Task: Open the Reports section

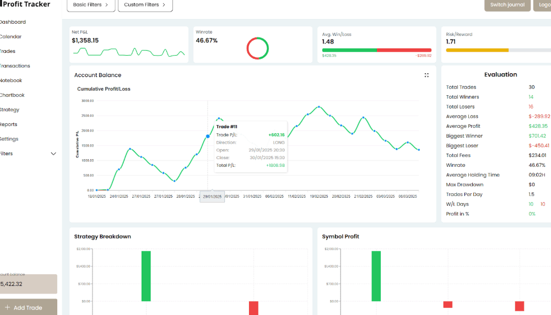Action: click(x=9, y=124)
